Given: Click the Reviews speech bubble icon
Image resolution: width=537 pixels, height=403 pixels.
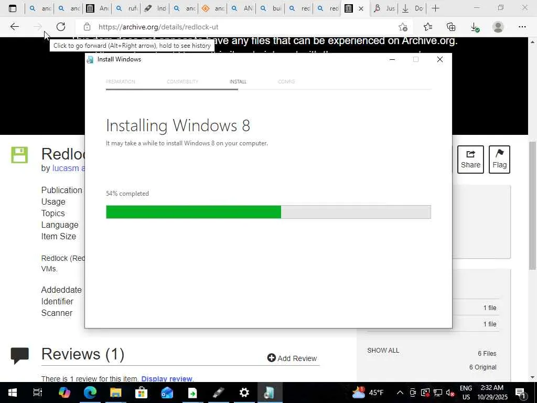Looking at the screenshot, I should (20, 356).
